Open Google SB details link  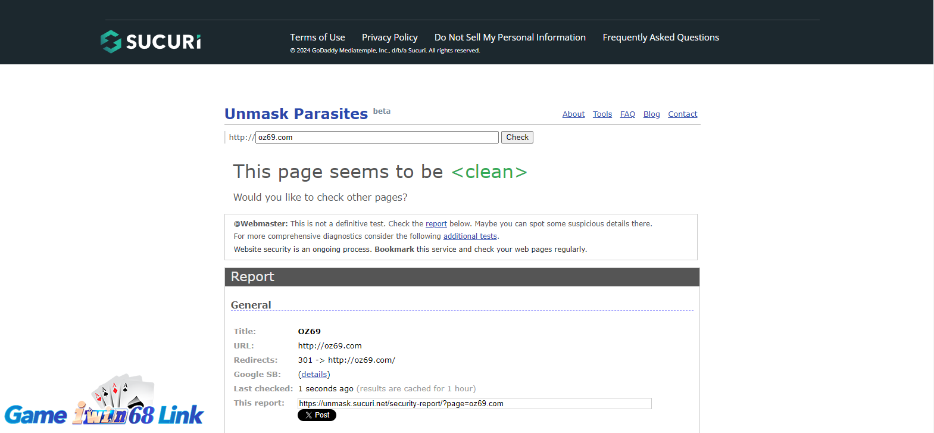click(x=314, y=374)
